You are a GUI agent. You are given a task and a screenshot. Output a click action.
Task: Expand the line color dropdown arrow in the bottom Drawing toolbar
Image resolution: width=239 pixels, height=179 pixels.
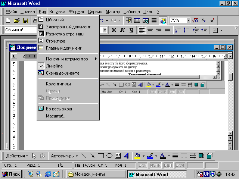156,156
